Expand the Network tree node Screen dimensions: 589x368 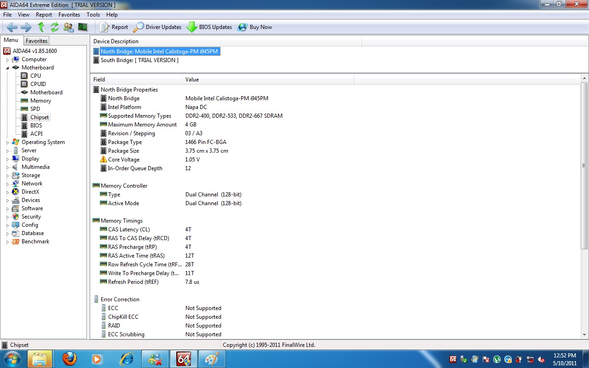click(x=7, y=184)
